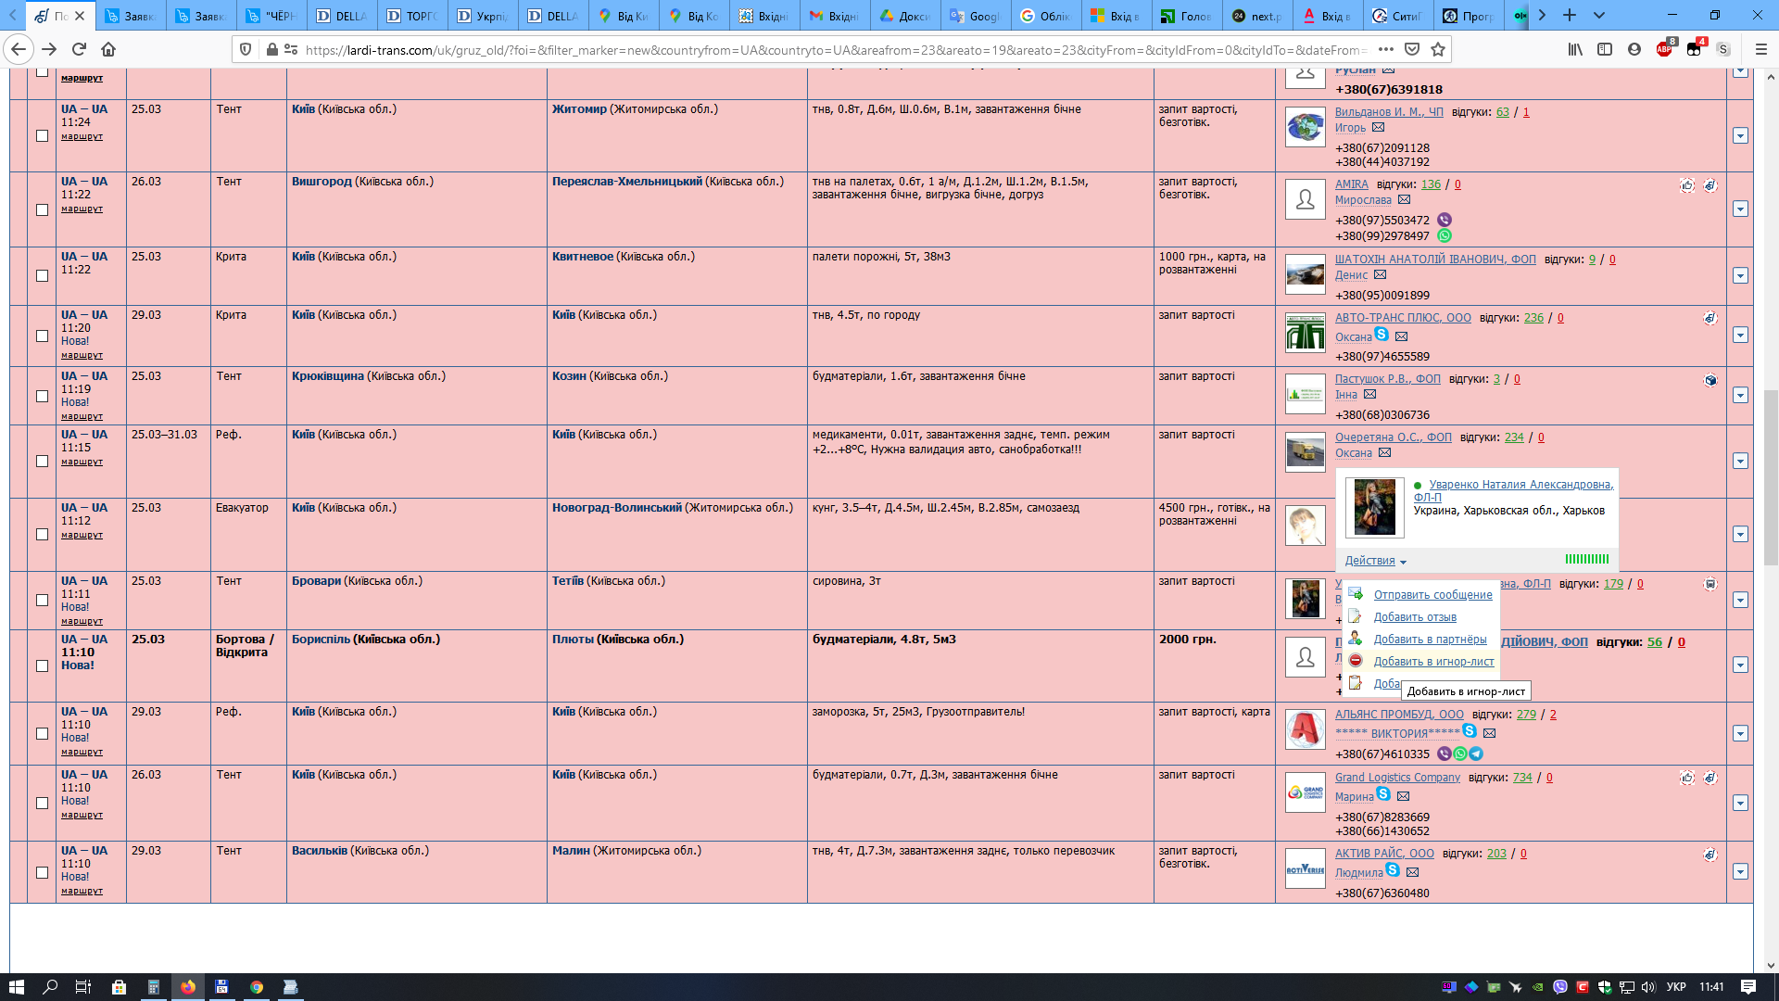Tick checkbox for Бориспіль–Плюты row
Image resolution: width=1779 pixels, height=1001 pixels.
pos(42,665)
